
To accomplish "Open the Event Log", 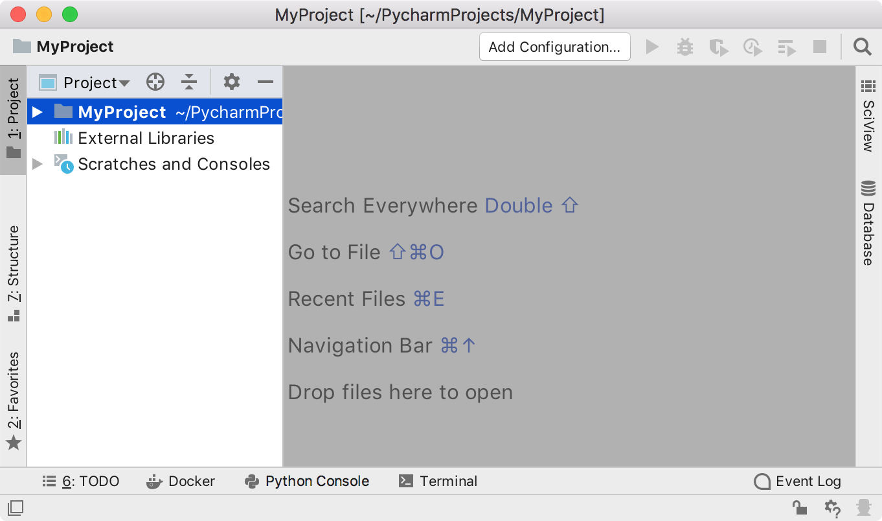I will [798, 481].
